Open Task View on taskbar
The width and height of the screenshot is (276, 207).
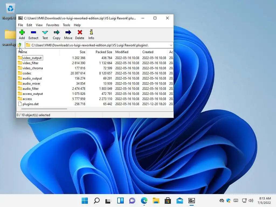(108, 201)
